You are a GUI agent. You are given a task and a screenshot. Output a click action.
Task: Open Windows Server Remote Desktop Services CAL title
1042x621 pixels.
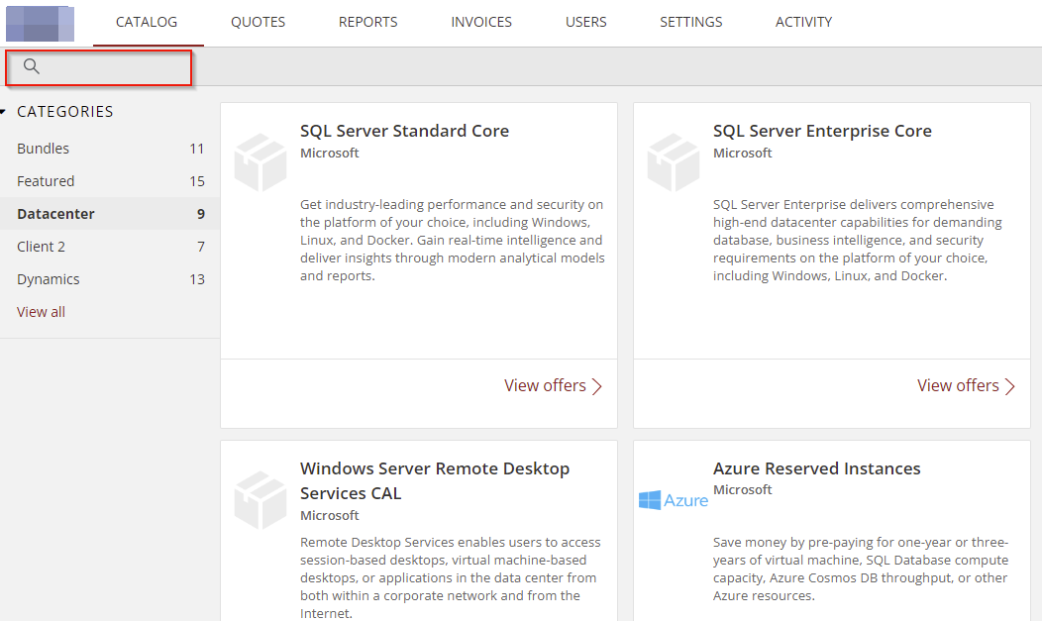(x=435, y=481)
